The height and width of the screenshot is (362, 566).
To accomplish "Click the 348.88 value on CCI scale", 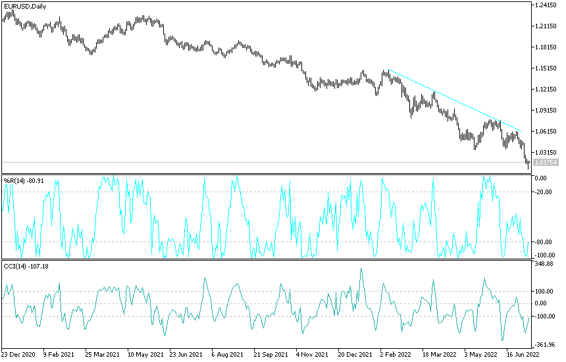I will click(544, 264).
